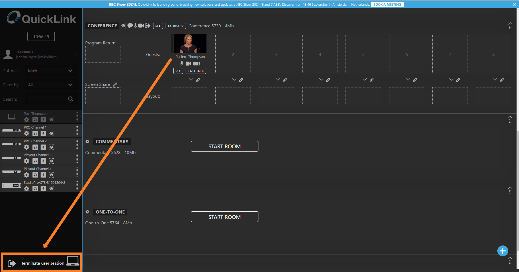Select the StudioPro-STS-31501204-2 device row

(41, 186)
